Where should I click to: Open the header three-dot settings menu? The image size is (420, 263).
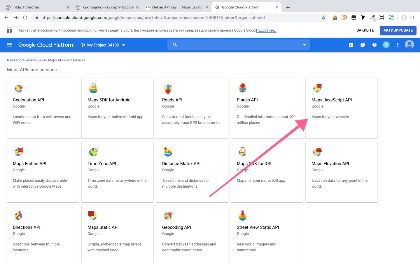coord(398,45)
